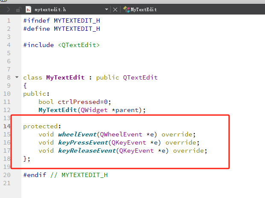Image resolution: width=265 pixels, height=198 pixels.
Task: Click the keyReleaseEvent function name
Action: pyautogui.click(x=87, y=151)
